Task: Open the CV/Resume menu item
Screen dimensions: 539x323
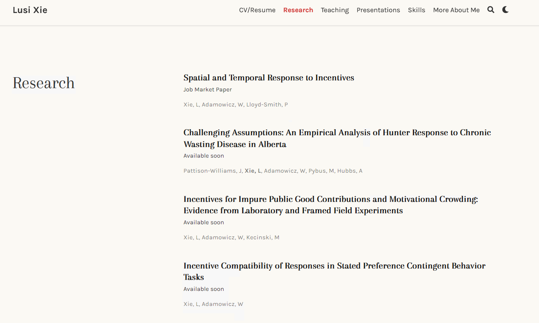Action: click(x=257, y=10)
